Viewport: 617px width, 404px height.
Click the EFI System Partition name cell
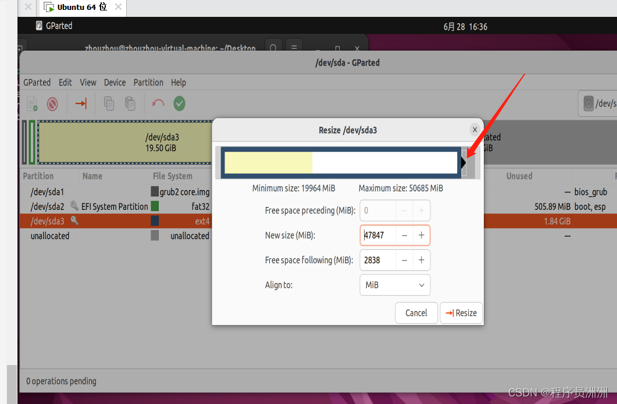tap(115, 206)
